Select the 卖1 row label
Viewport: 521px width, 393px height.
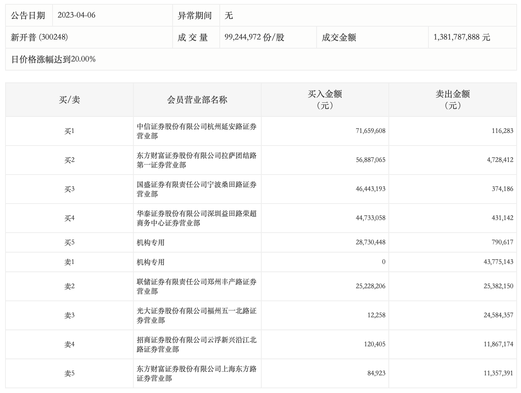coord(69,262)
